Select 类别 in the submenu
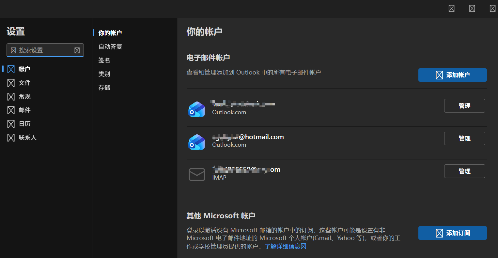The image size is (498, 258). click(104, 74)
